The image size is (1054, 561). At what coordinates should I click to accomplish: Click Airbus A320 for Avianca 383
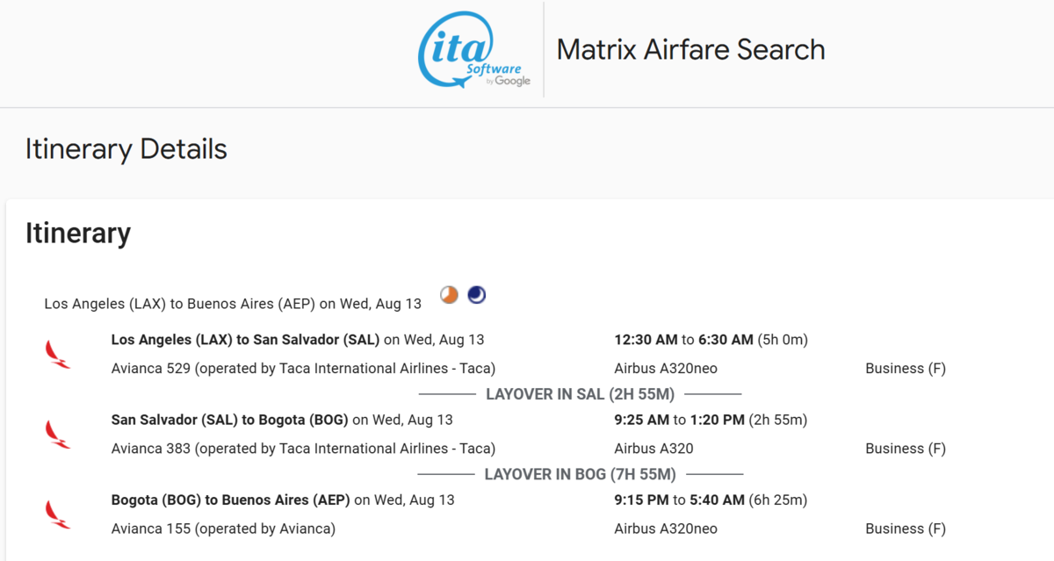click(653, 449)
